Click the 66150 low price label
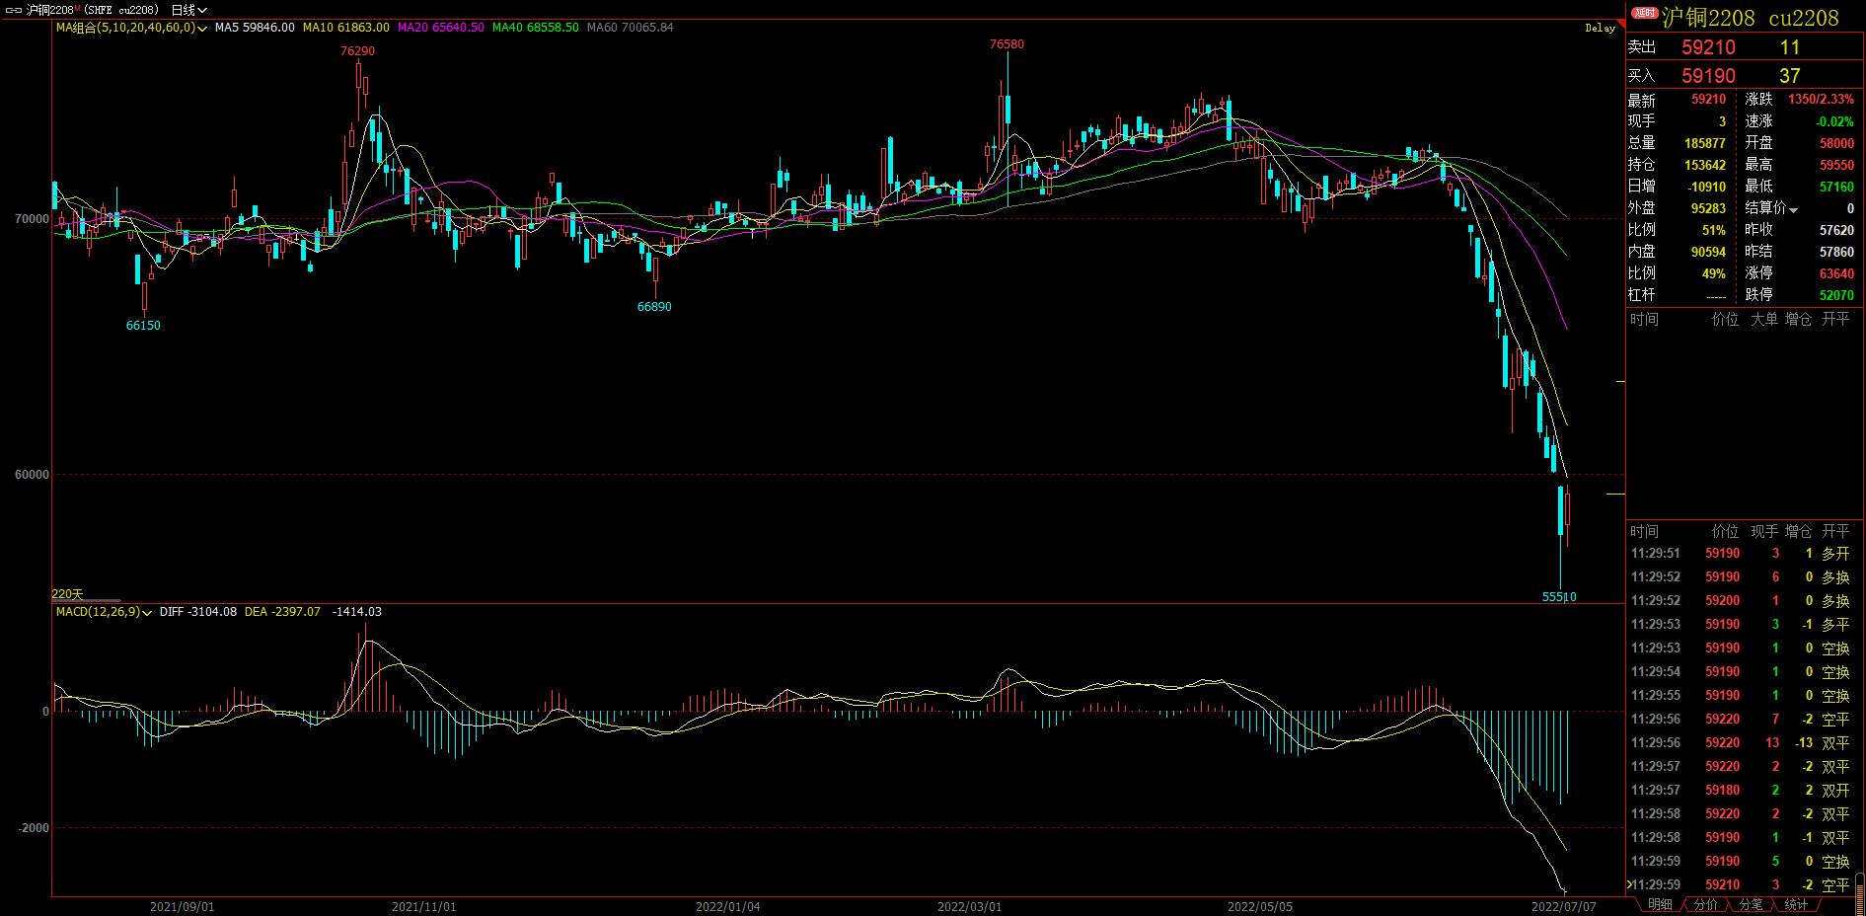The height and width of the screenshot is (916, 1866). (143, 325)
